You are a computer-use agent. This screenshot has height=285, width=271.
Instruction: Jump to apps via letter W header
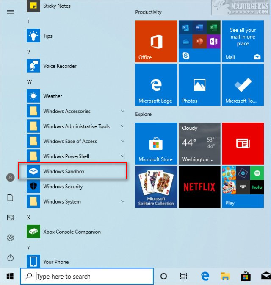coord(29,82)
